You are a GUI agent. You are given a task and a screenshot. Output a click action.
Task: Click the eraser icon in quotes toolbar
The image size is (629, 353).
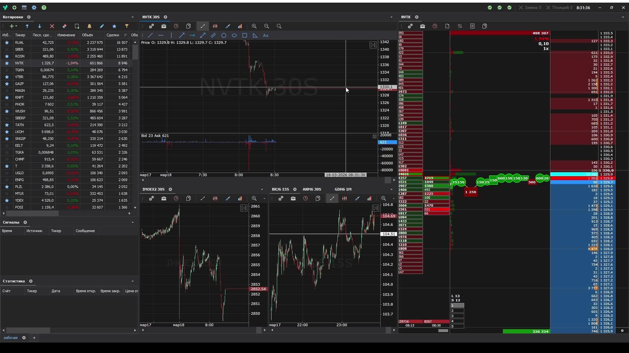(x=65, y=26)
